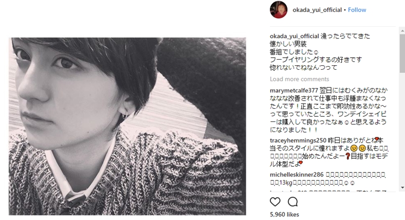Follow okada_yui_official account
This screenshot has height=220, width=405.
357,10
